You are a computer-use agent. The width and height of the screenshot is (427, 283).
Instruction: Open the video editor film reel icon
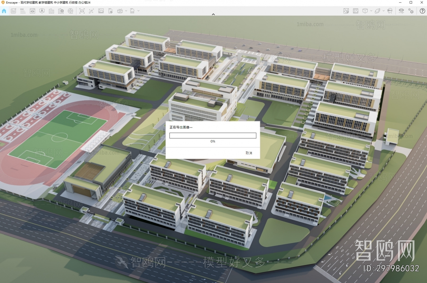71,11
